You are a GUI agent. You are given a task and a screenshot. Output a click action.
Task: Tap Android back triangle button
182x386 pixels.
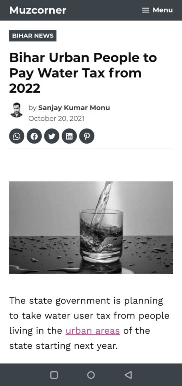[x=128, y=375]
